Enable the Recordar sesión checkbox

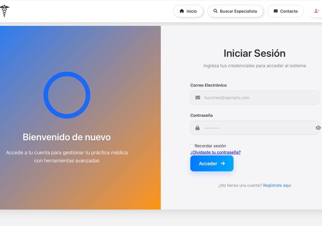click(x=192, y=146)
